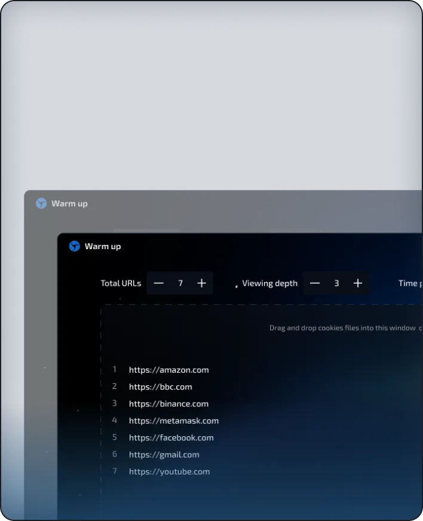Click the front window Warm up title
This screenshot has width=423, height=521.
click(x=103, y=247)
